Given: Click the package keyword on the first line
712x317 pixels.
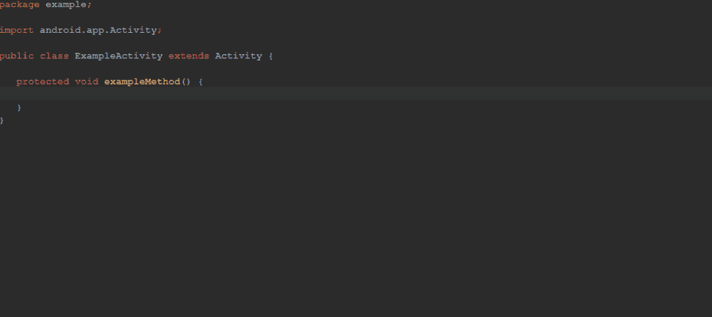Looking at the screenshot, I should coord(19,4).
